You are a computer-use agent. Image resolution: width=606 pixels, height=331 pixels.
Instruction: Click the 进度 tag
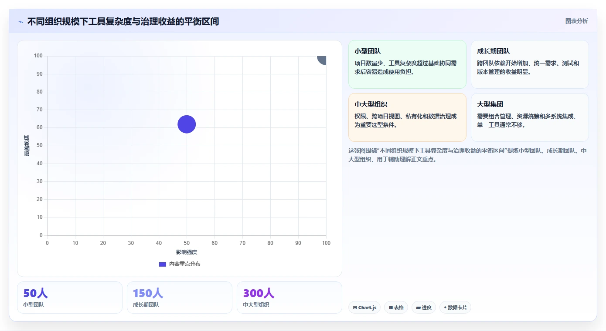point(424,308)
